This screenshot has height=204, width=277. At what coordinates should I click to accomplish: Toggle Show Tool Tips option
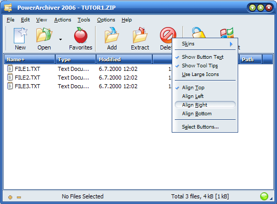[205, 66]
